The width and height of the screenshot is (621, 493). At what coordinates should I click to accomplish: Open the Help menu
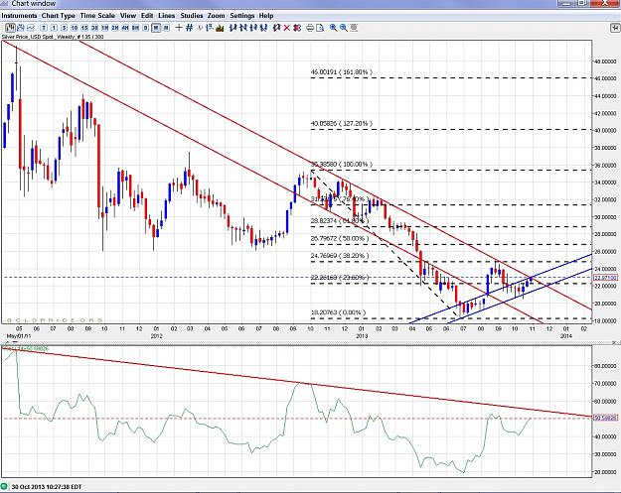[x=266, y=16]
